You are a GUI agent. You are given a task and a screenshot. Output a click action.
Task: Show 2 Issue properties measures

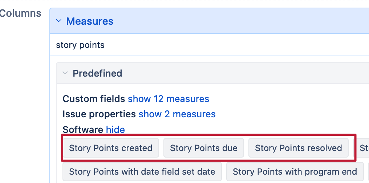[177, 114]
